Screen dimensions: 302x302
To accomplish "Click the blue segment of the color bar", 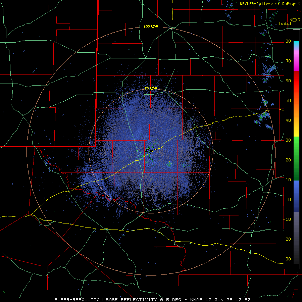I will 296,196.
